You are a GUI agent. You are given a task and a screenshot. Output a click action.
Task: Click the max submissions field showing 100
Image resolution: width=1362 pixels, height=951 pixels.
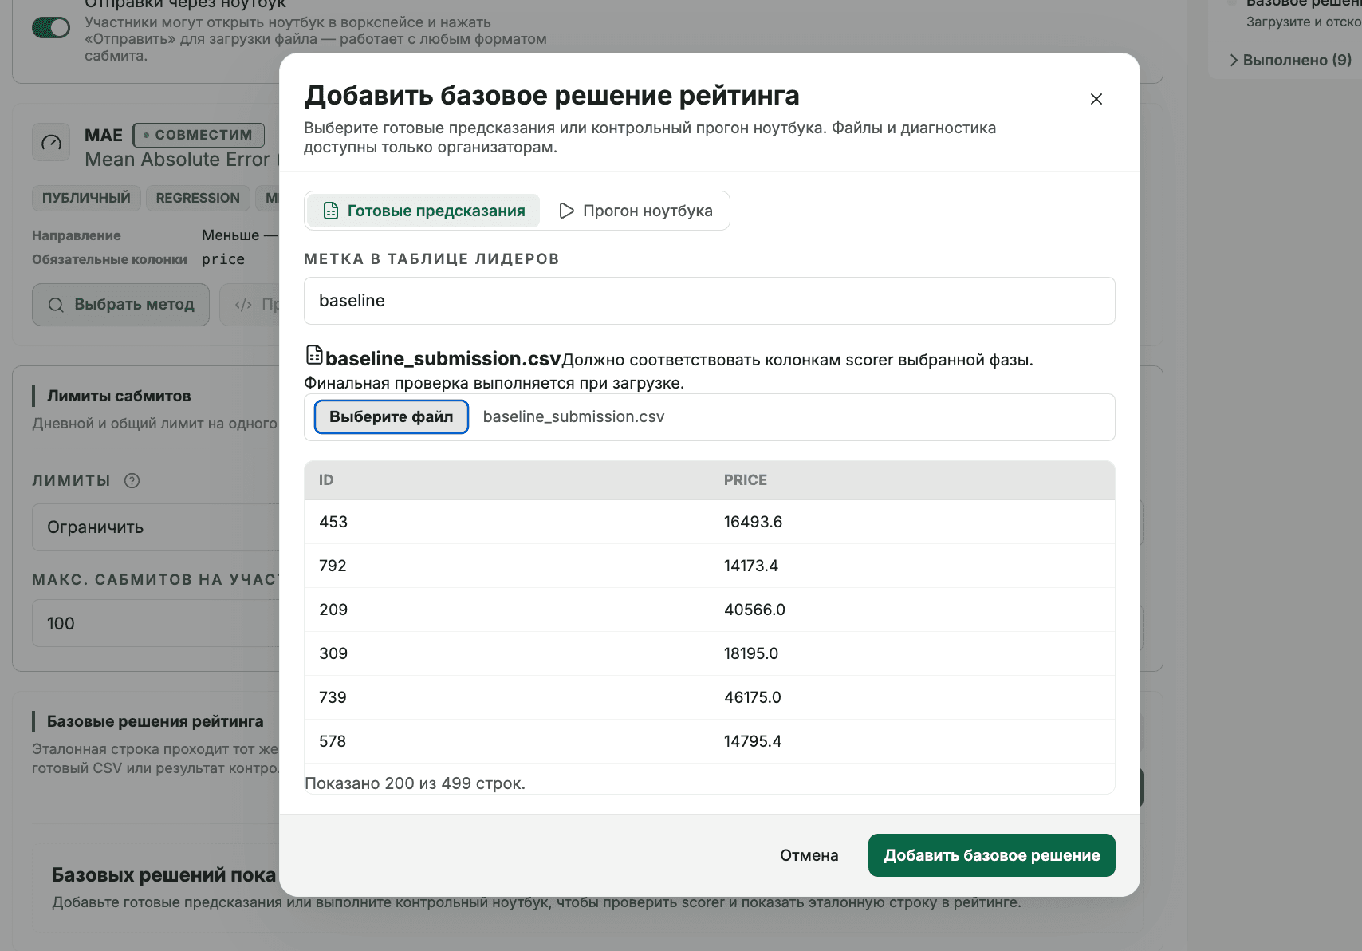(155, 623)
